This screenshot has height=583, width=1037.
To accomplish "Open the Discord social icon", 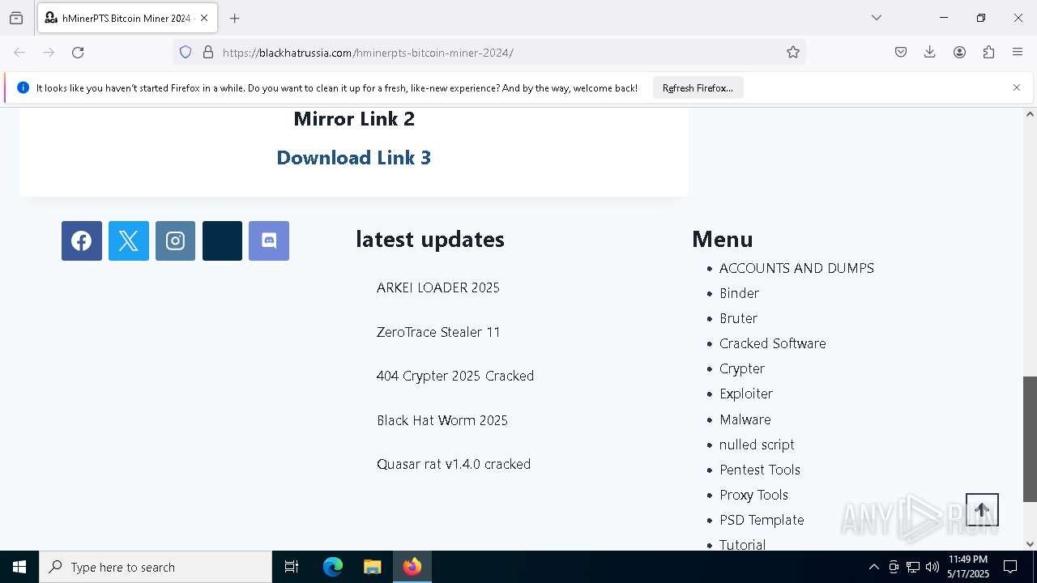I will pos(269,240).
